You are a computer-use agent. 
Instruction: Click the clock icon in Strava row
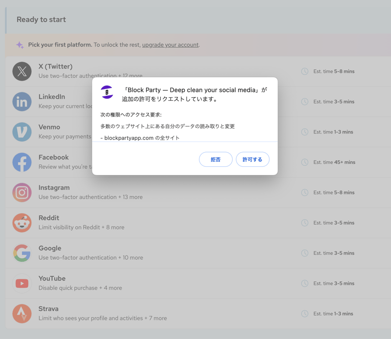coord(304,314)
